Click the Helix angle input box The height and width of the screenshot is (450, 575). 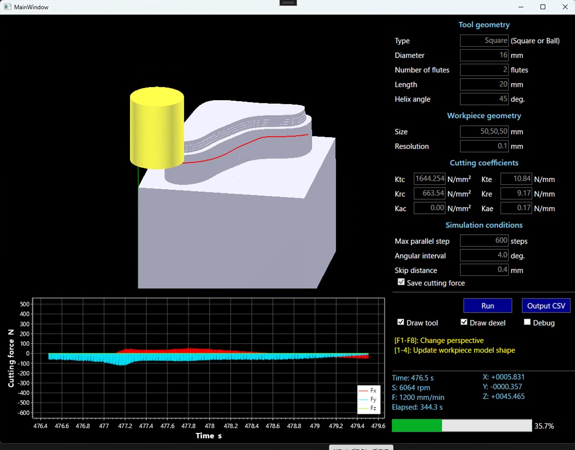pos(484,99)
